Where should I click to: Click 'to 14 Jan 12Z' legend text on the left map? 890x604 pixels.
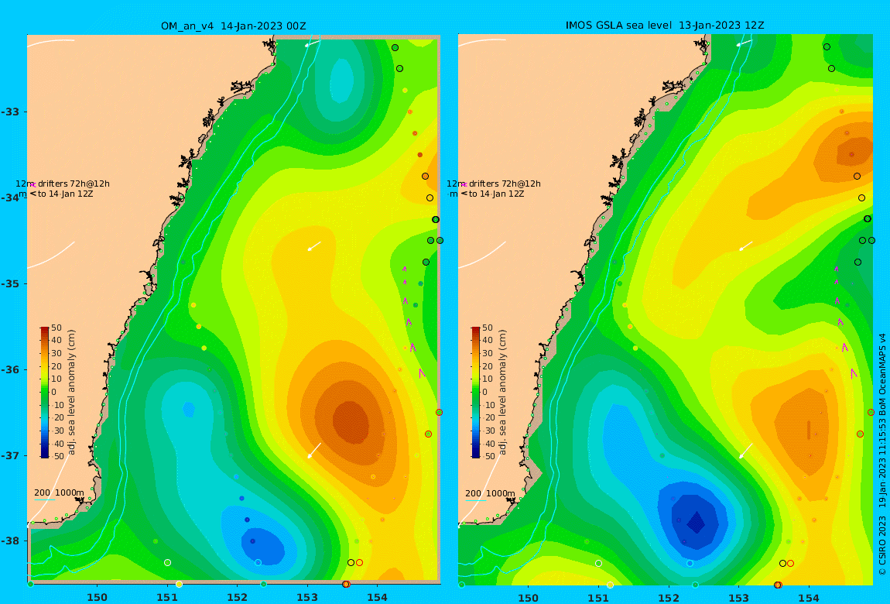pos(65,194)
